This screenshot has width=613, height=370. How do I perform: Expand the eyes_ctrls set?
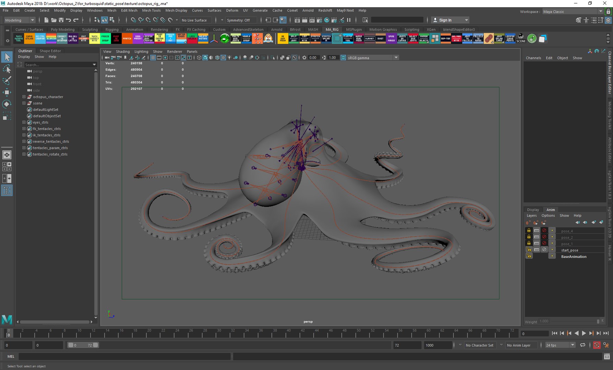24,122
